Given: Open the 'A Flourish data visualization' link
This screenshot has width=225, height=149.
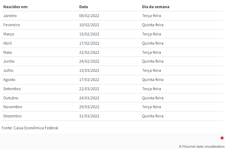Looking at the screenshot, I should [x=202, y=146].
